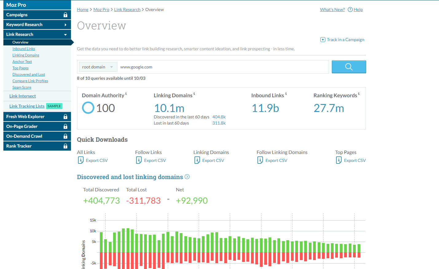Click the SAMPLE badge
Image resolution: width=439 pixels, height=269 pixels.
54,106
